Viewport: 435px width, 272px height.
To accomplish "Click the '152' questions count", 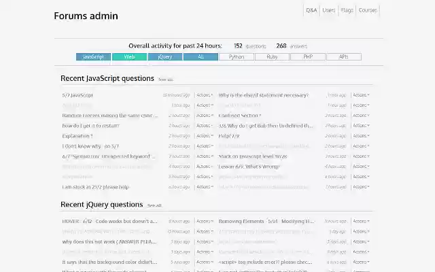I will point(238,46).
